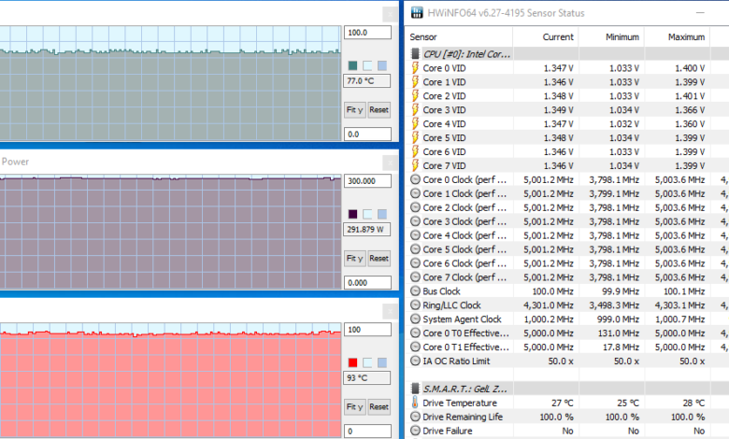The width and height of the screenshot is (729, 439).
Task: Select the Core 3 Clock (perf ...) row
Action: click(x=567, y=221)
